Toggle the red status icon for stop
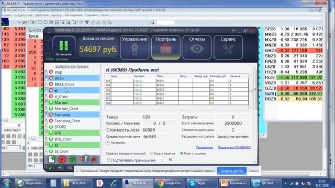The width and height of the screenshot is (335, 188). [51, 72]
